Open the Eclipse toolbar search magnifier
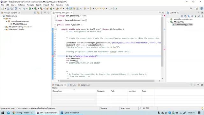This screenshot has width=204, height=115. pos(191,9)
